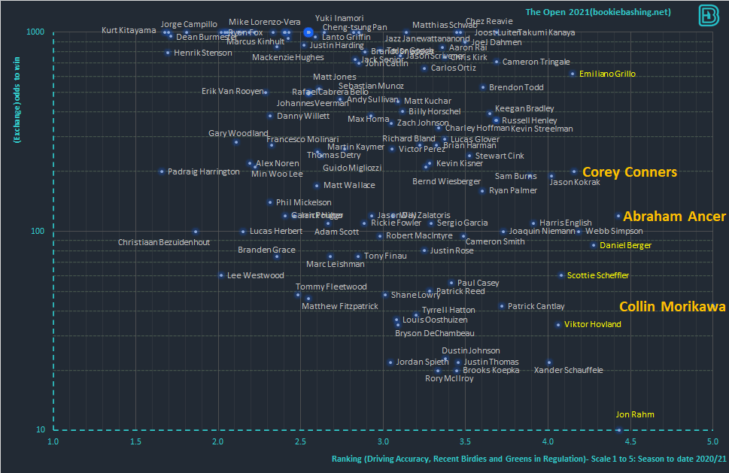The width and height of the screenshot is (729, 473).
Task: Click the "Stewart Cink" label
Action: [500, 156]
